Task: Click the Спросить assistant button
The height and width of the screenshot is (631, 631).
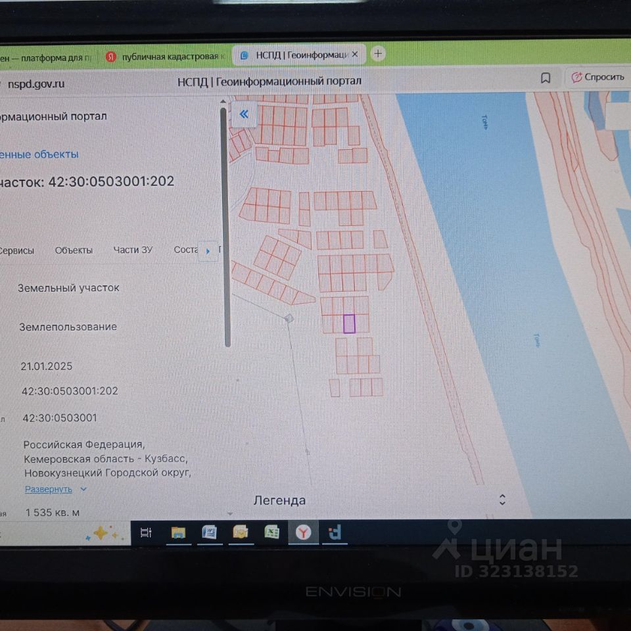Action: [x=597, y=77]
